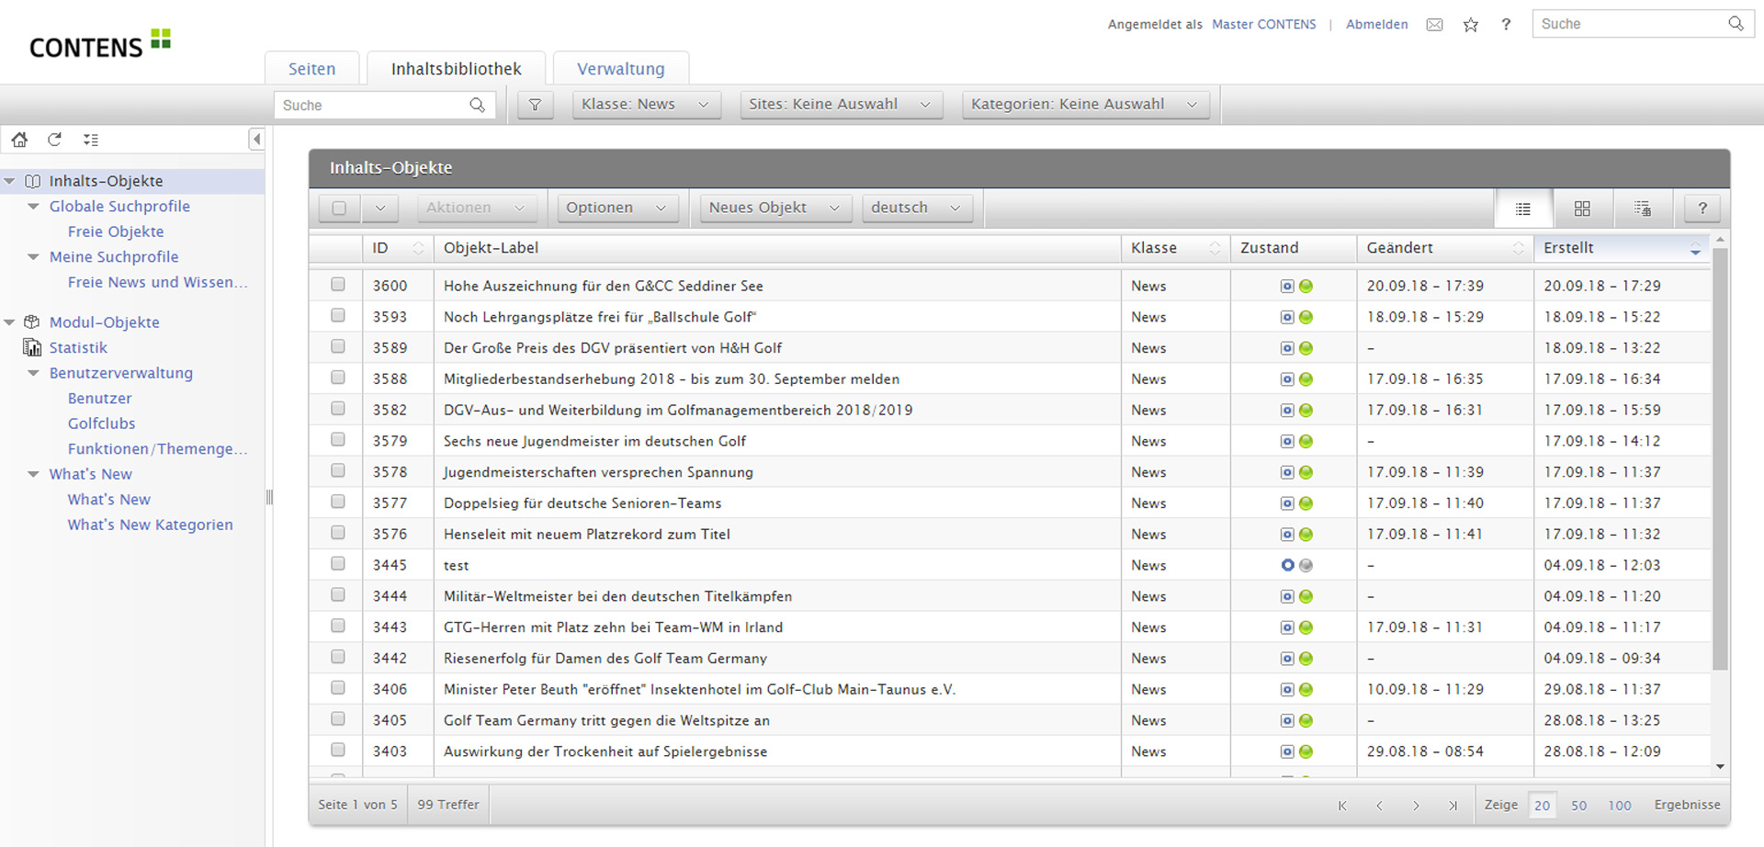Image resolution: width=1764 pixels, height=847 pixels.
Task: Go to last page of results
Action: click(1453, 806)
